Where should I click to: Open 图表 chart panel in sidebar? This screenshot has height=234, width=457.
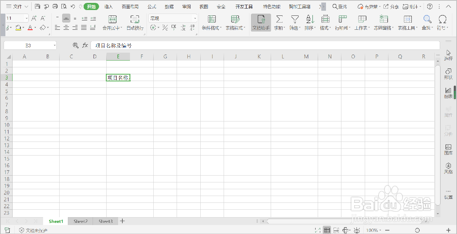tap(448, 93)
